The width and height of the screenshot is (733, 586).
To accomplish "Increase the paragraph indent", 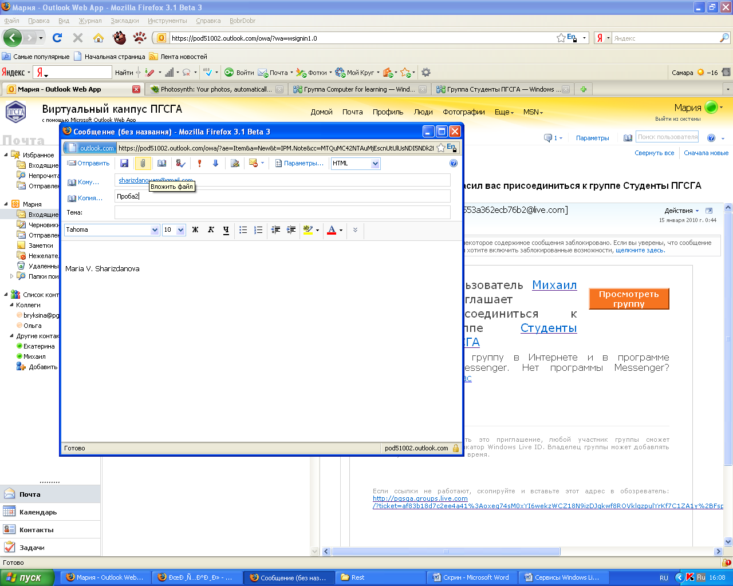I will [291, 230].
